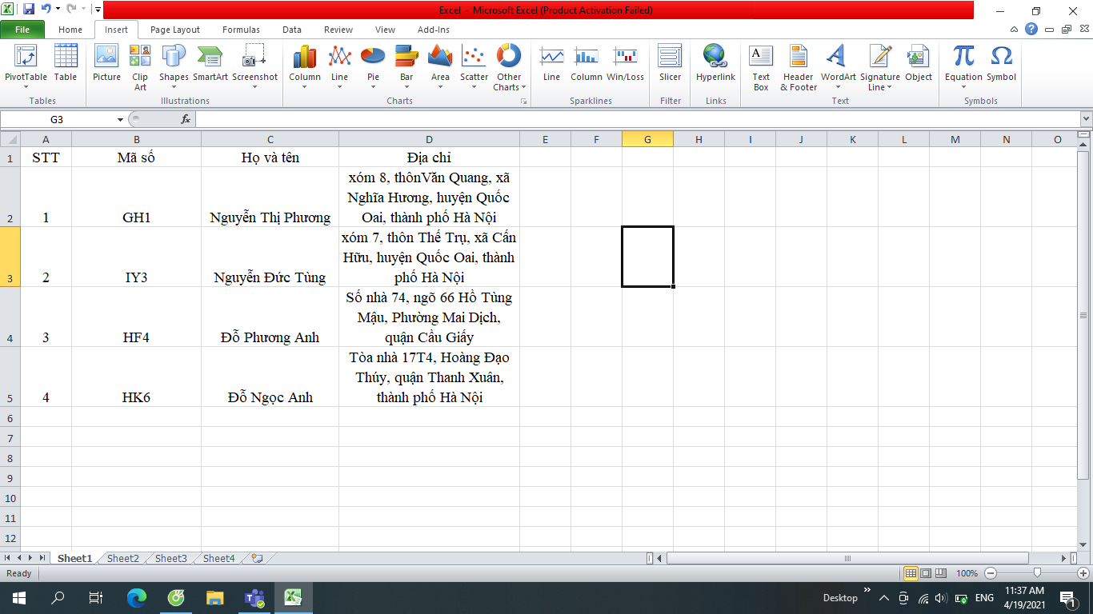Viewport: 1093px width, 614px height.
Task: Insert a Pie chart
Action: 373,67
